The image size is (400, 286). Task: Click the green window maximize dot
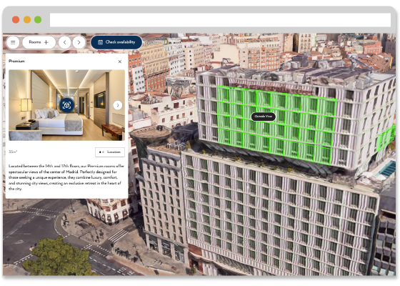click(38, 20)
